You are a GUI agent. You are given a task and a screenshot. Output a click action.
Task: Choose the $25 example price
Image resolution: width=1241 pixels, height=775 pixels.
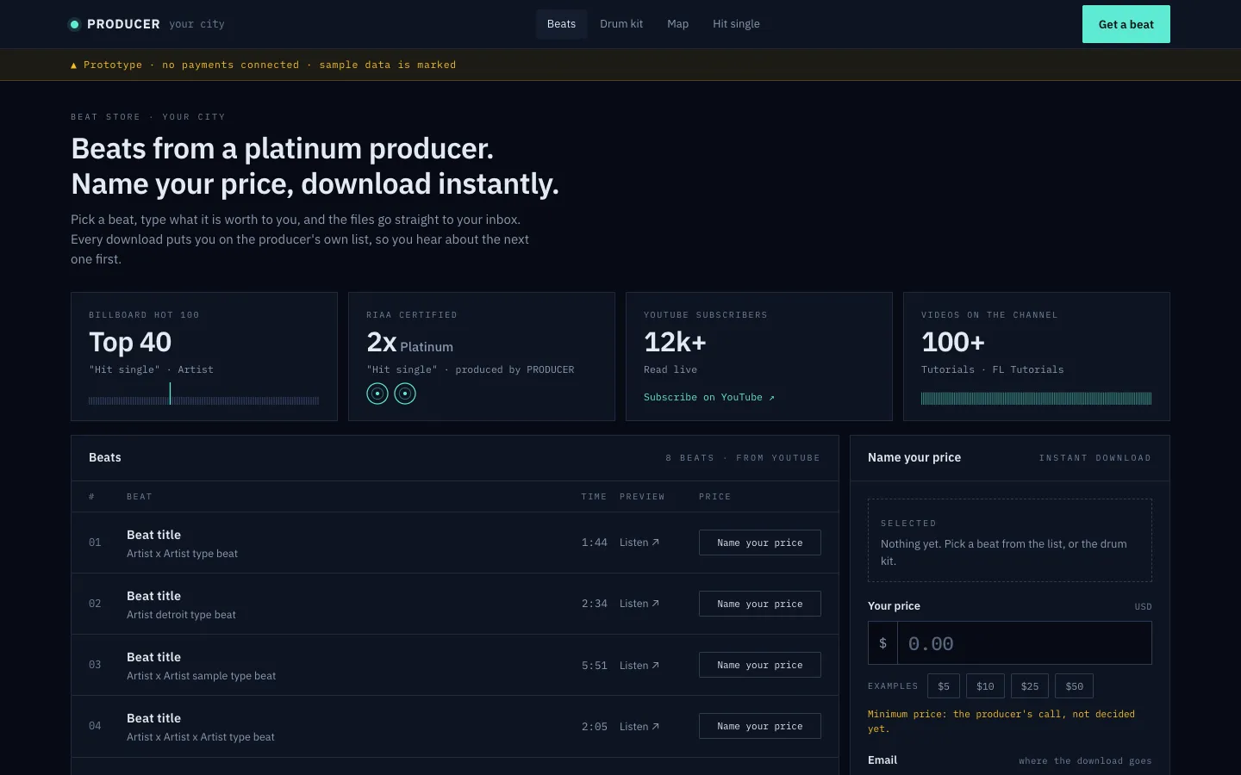point(1030,686)
